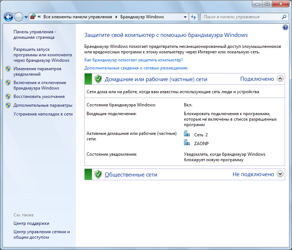Click the 'Общественные сети' heading

(131, 175)
